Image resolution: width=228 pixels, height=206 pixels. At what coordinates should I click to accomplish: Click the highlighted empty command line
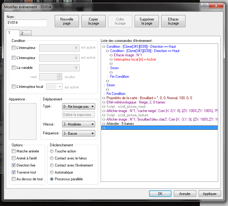coord(159,128)
